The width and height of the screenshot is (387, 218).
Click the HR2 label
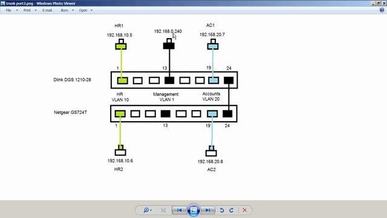coord(119,170)
